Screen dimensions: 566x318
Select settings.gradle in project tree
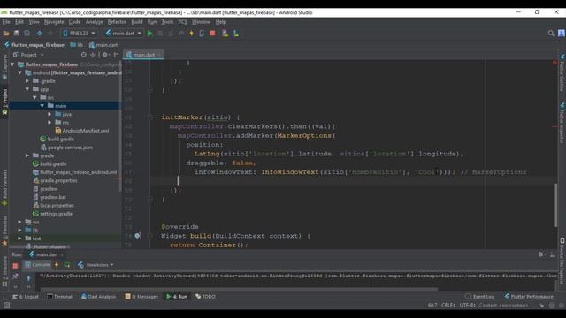(x=53, y=214)
